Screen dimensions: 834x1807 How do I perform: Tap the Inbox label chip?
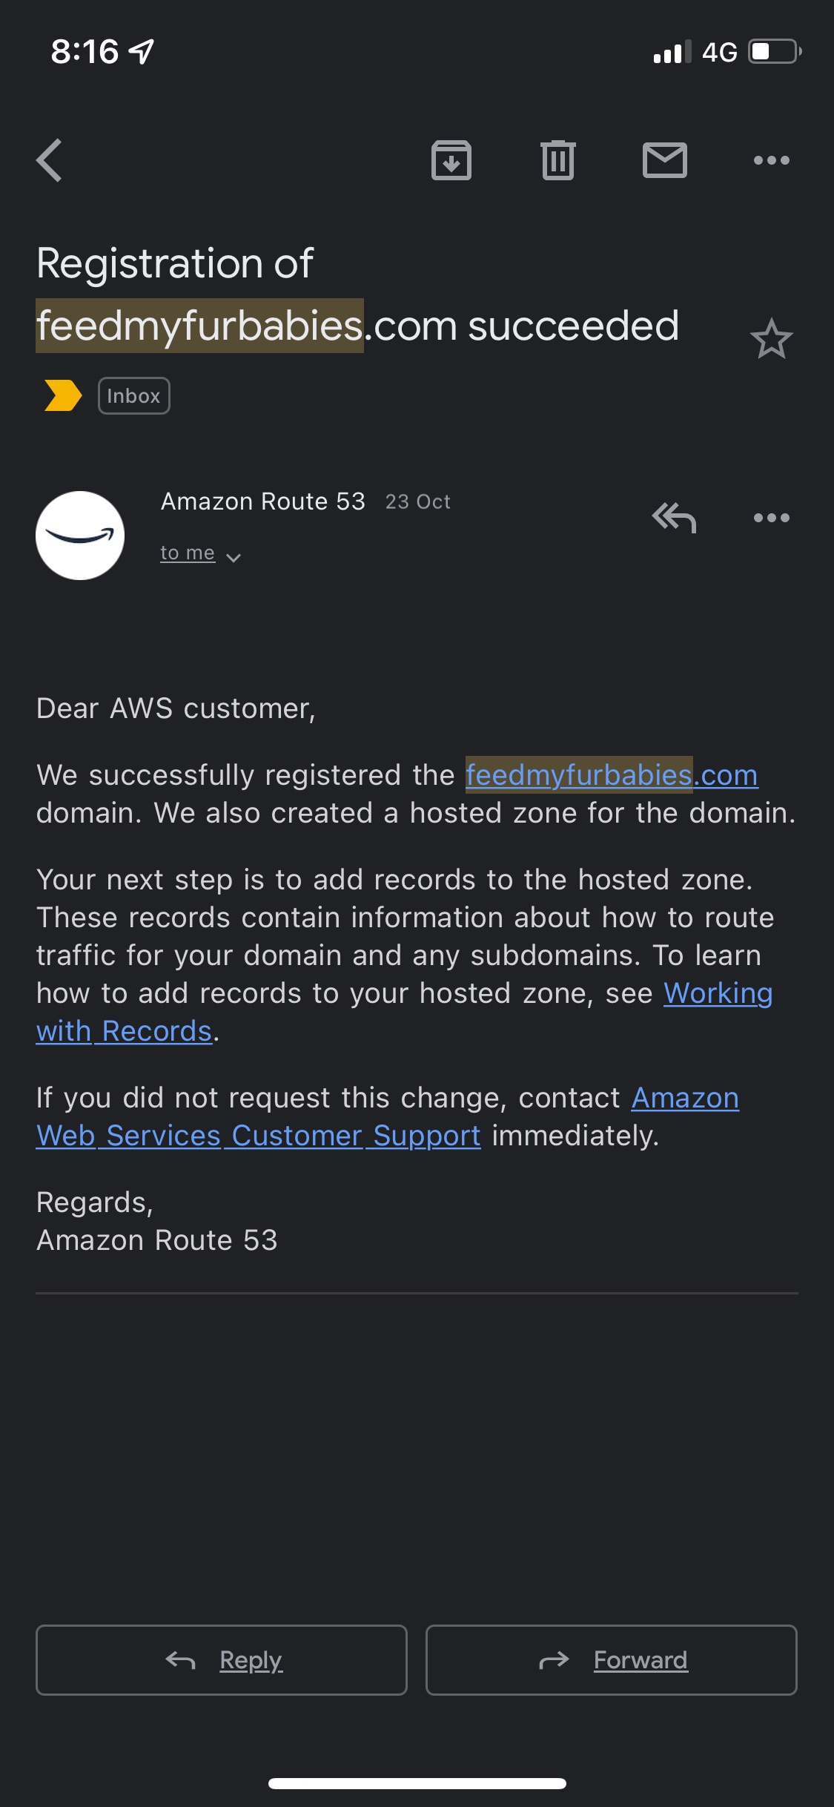pos(134,396)
